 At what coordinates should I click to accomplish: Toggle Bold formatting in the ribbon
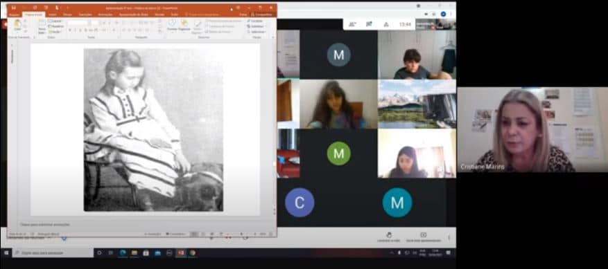[x=70, y=30]
